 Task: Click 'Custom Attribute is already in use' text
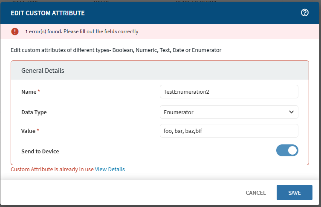52,169
